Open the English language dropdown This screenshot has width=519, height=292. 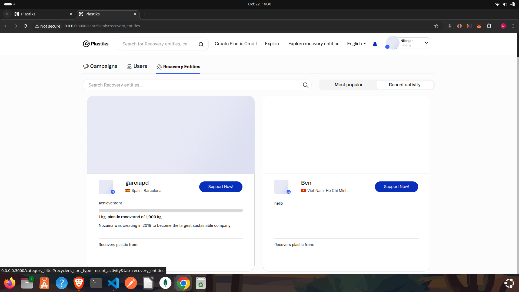point(356,44)
